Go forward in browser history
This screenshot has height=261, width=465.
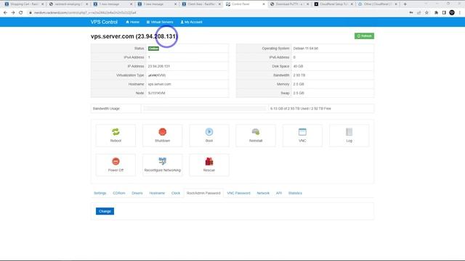point(13,13)
